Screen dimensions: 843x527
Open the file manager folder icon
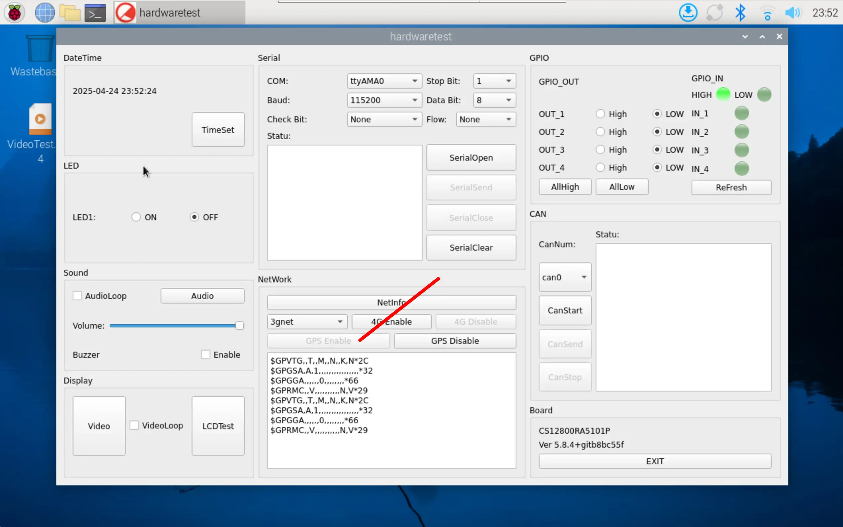point(70,13)
